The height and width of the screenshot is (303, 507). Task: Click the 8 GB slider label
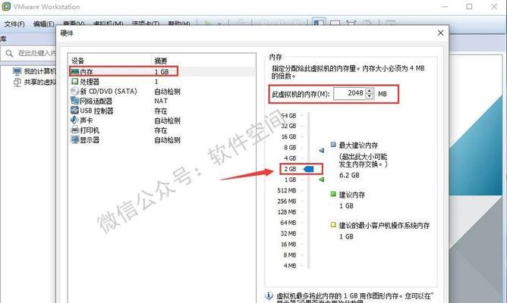(290, 148)
